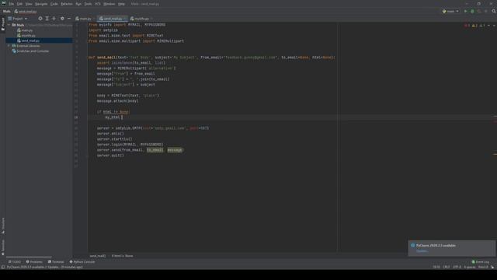Click 'if html is None' editor breadcrumb
The height and width of the screenshot is (280, 497).
pyautogui.click(x=123, y=256)
